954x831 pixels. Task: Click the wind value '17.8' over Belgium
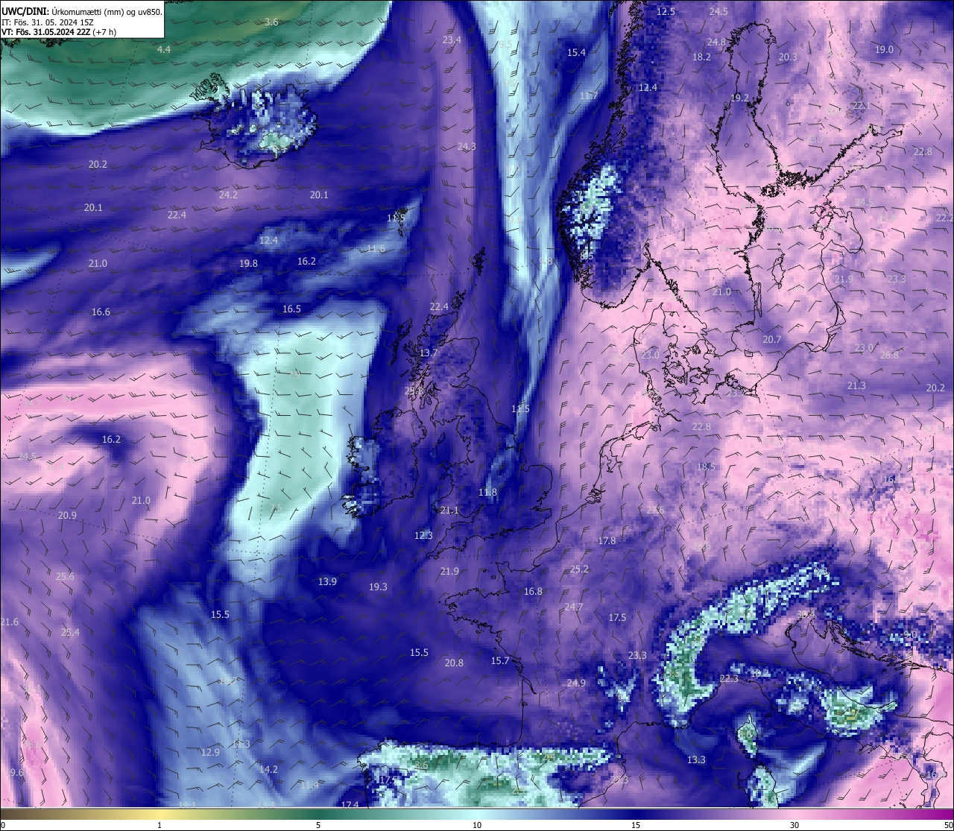point(607,541)
